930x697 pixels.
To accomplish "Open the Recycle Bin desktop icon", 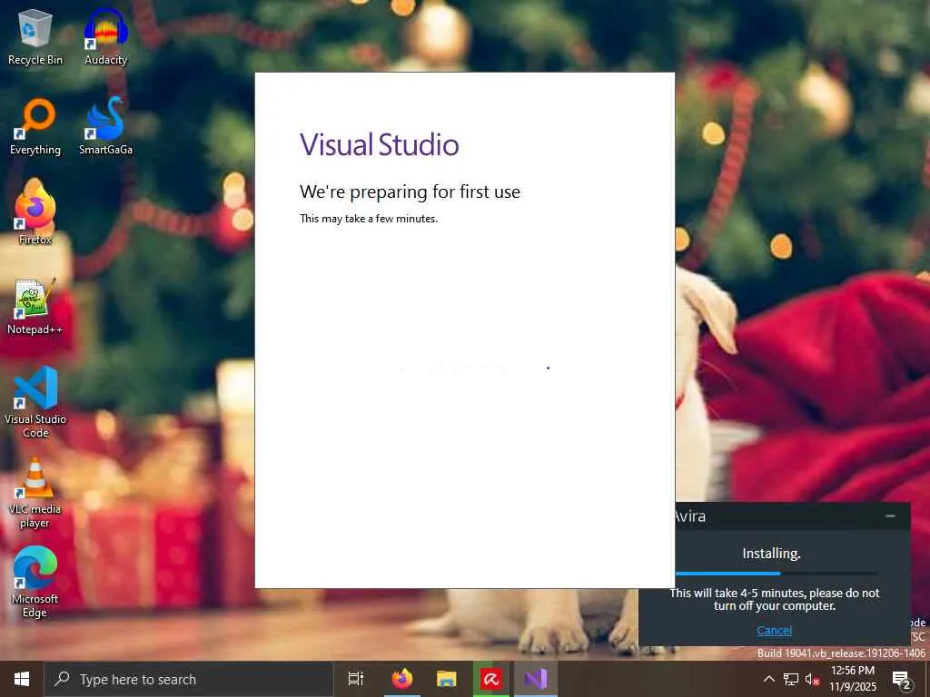I will click(35, 37).
